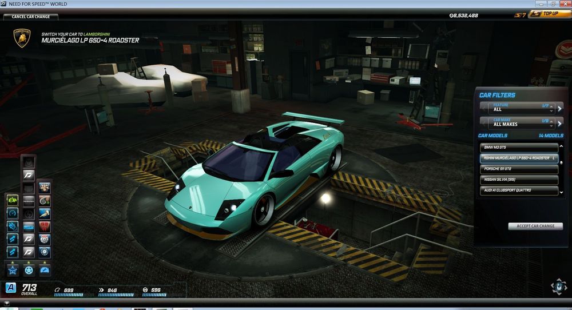Advance Car Make filter with right arrow
Viewport: 572px width, 310px height.
[x=560, y=124]
